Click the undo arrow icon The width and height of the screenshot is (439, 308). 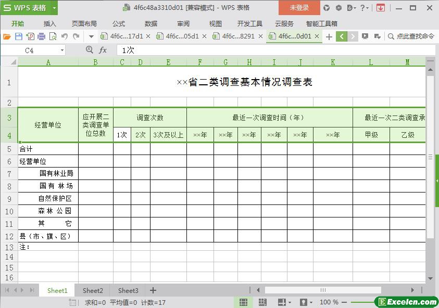65,36
